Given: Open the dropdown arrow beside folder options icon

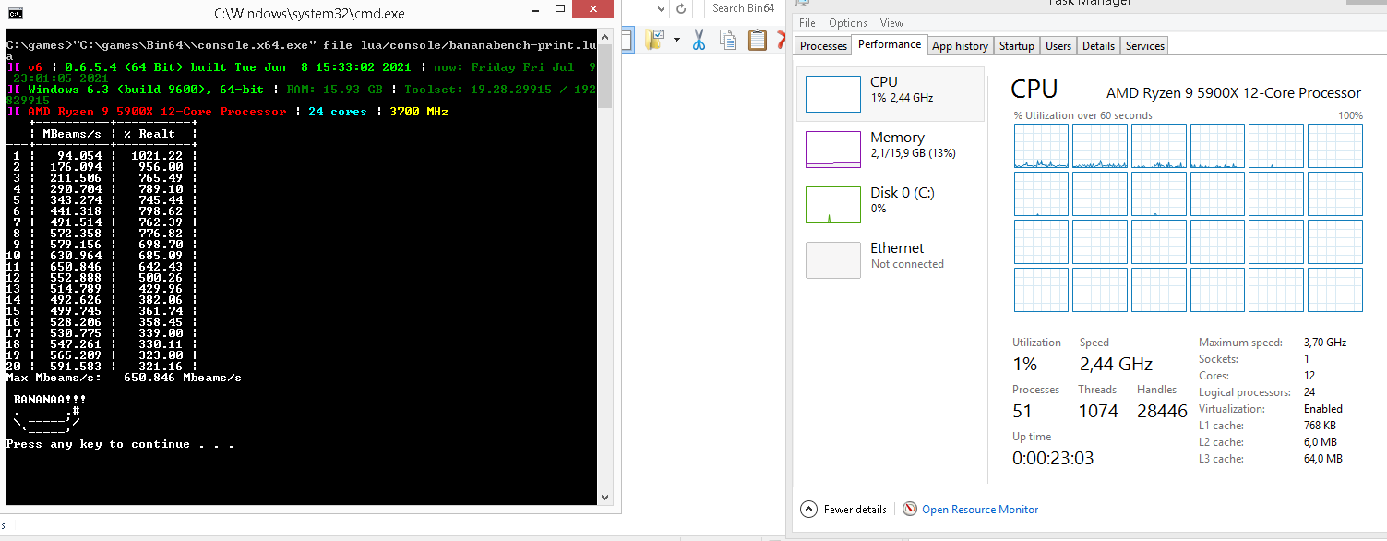Looking at the screenshot, I should click(x=676, y=40).
